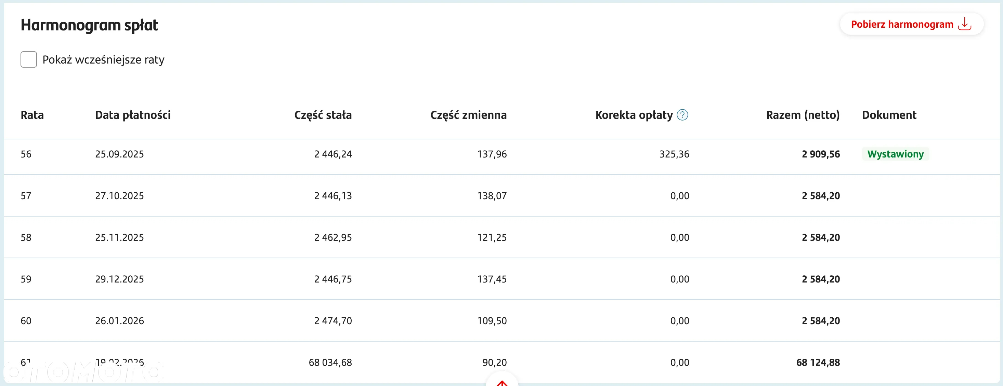Click the fixed part value 2 462,95
The height and width of the screenshot is (386, 1003).
click(333, 237)
